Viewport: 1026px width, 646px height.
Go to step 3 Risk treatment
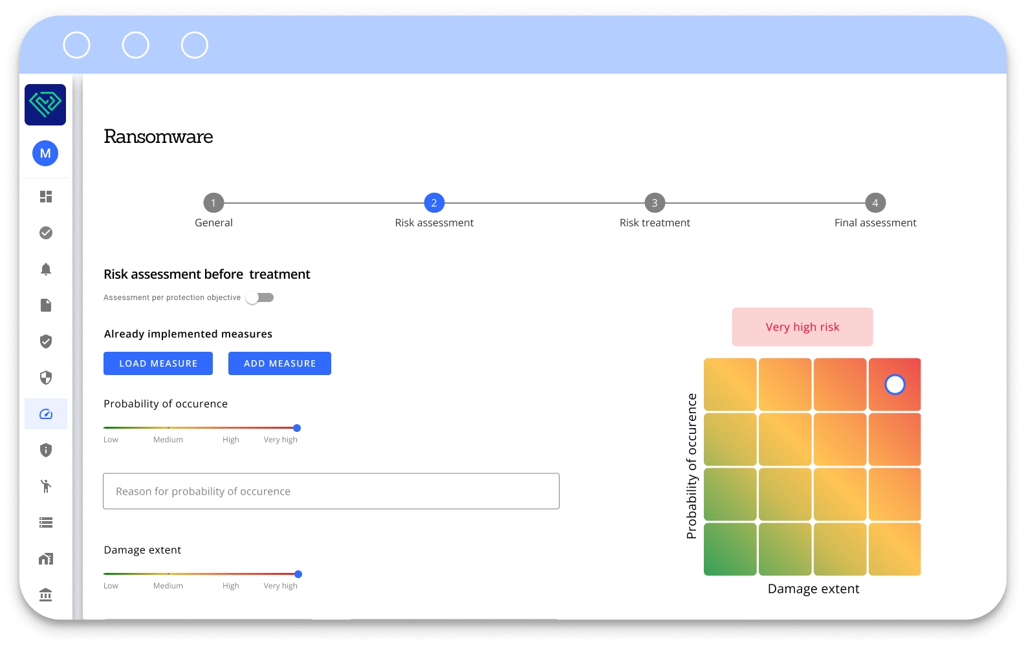(x=655, y=203)
